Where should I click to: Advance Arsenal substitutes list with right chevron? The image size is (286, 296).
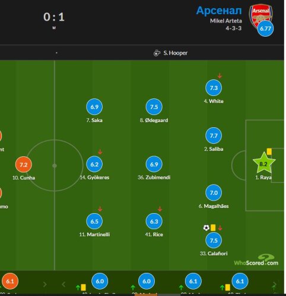point(274,284)
